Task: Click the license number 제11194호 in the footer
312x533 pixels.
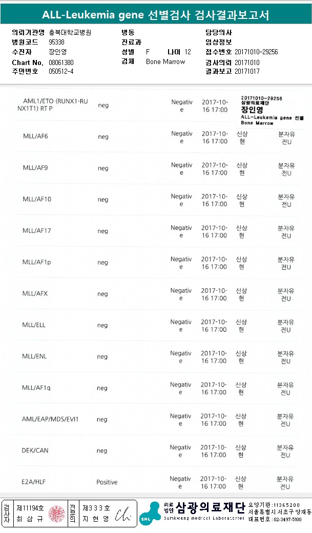Action: 30,508
